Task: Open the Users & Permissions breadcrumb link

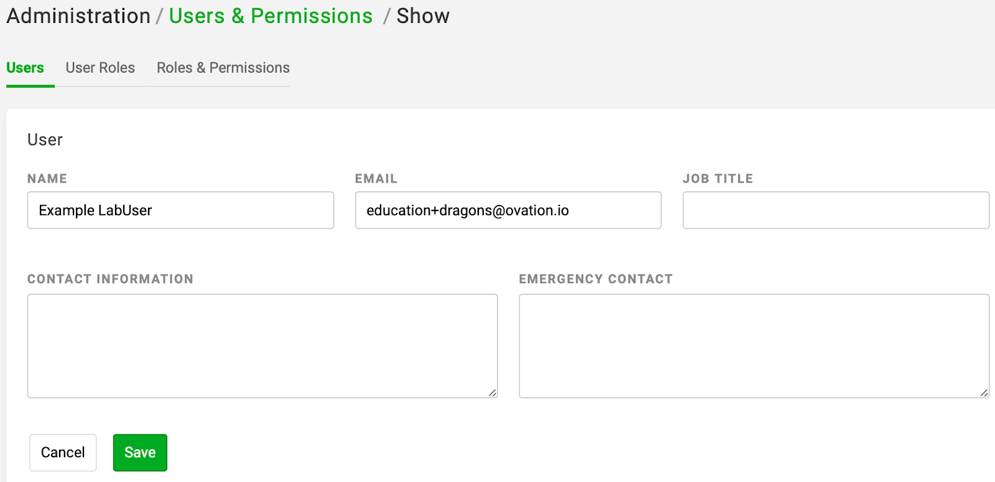Action: tap(271, 16)
